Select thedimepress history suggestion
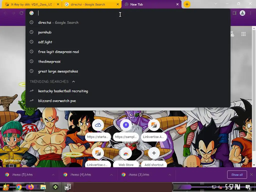256x192 pixels. click(x=128, y=61)
